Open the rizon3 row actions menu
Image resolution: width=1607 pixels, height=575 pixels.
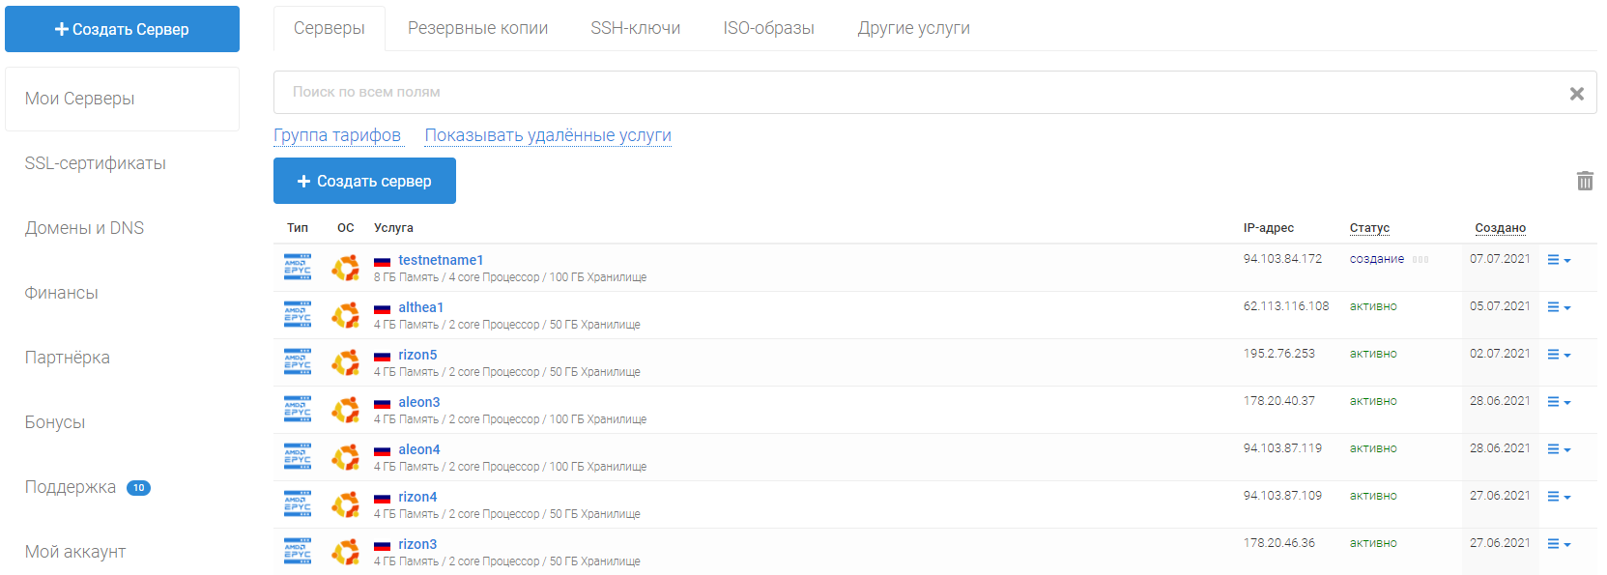[x=1558, y=544]
